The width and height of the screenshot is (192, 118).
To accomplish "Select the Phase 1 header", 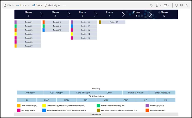I will point(28,14).
